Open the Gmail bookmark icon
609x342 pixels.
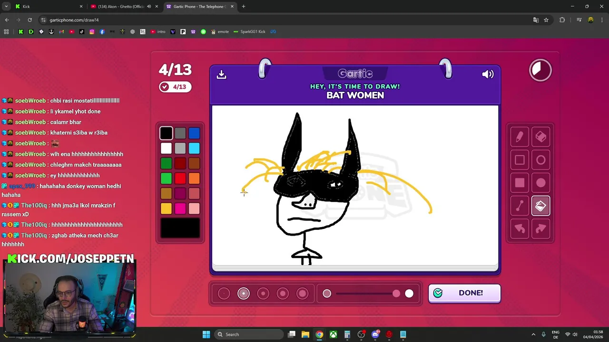pyautogui.click(x=61, y=32)
